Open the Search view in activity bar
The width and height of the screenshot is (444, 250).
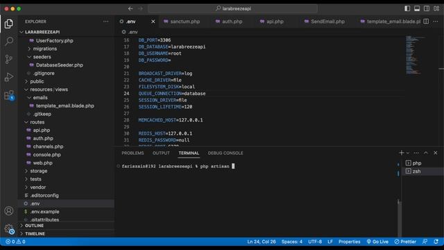9,42
